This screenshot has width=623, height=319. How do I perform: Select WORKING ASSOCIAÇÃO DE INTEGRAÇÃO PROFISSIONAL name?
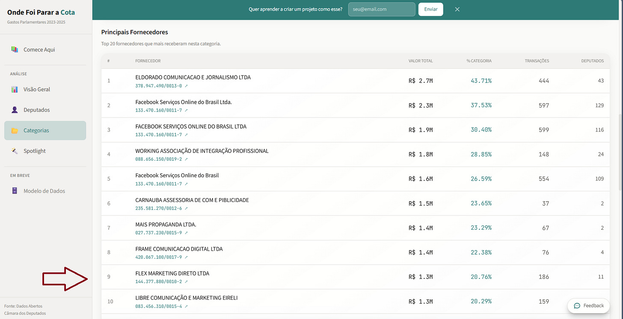202,151
